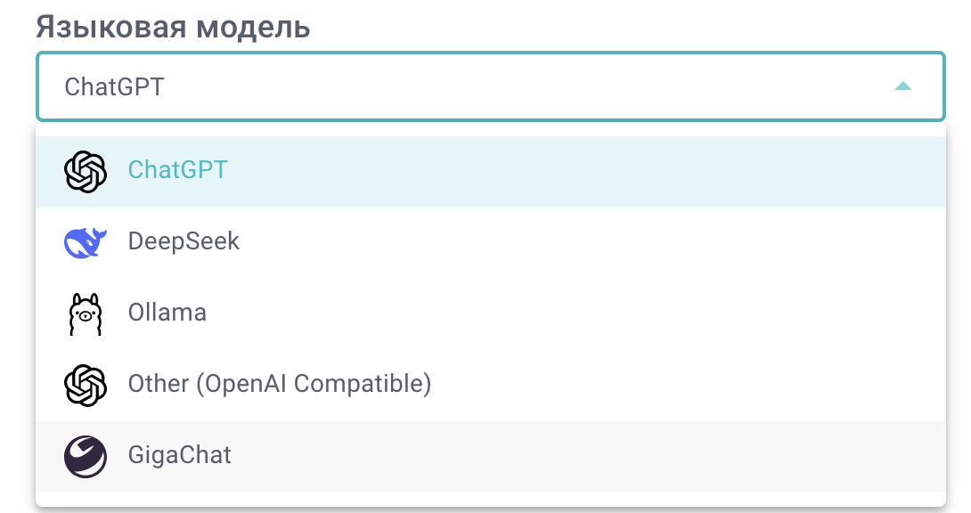This screenshot has height=513, width=971.
Task: Click the ChatGPT logo icon in the list
Action: click(86, 171)
